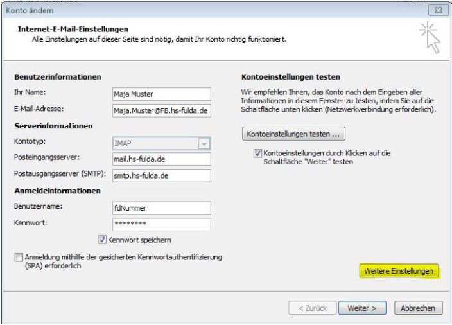Focus the Benutzername input field

(158, 207)
